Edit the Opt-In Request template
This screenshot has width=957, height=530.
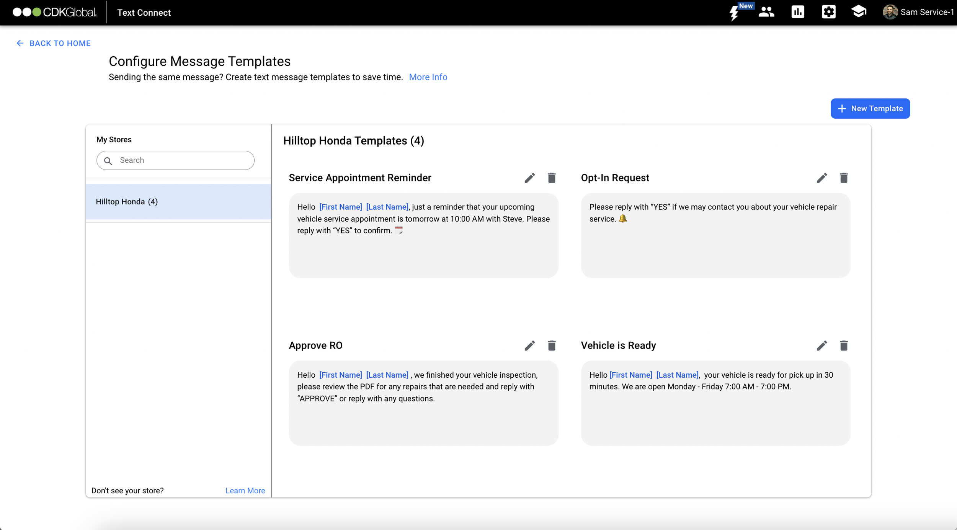click(x=821, y=178)
